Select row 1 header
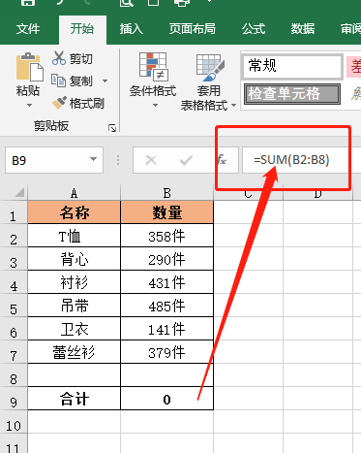The height and width of the screenshot is (453, 361). pos(14,212)
